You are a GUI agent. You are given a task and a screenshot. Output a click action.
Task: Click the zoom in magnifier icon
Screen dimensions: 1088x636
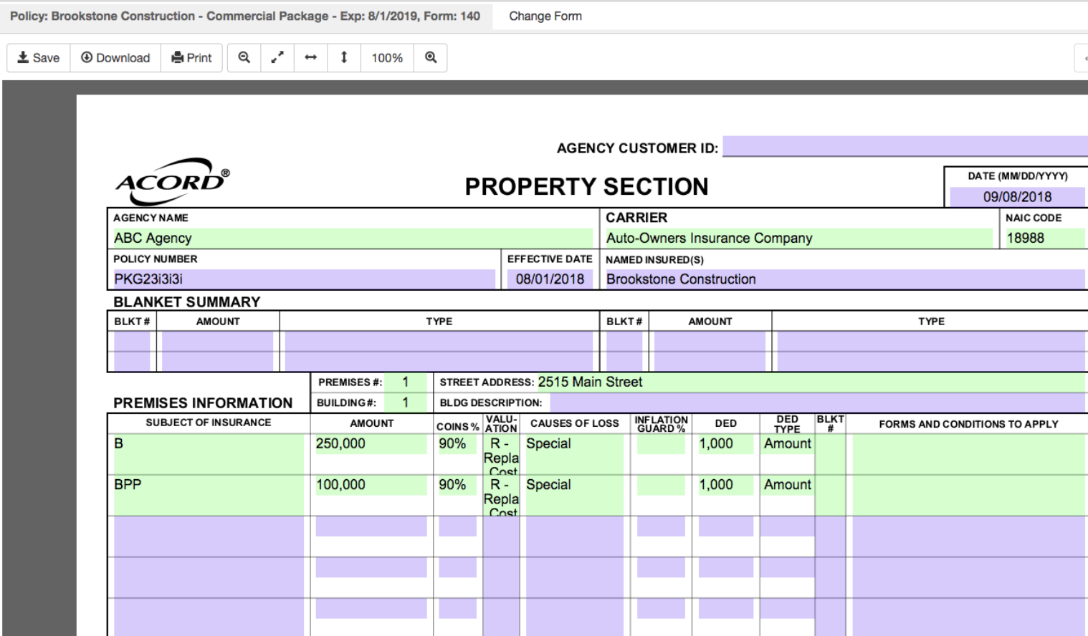click(x=431, y=58)
